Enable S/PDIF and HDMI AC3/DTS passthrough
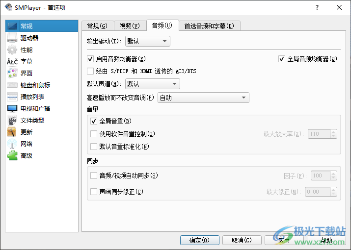351x250 pixels. coord(90,71)
